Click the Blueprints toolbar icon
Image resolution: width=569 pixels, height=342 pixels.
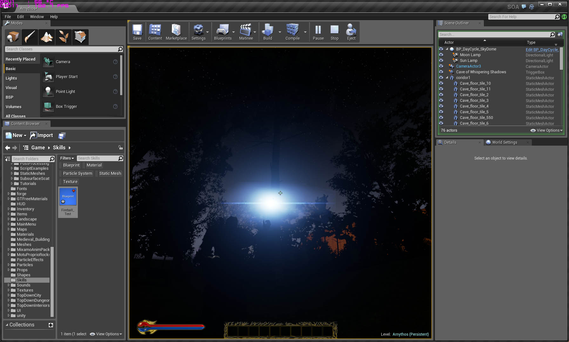point(223,32)
